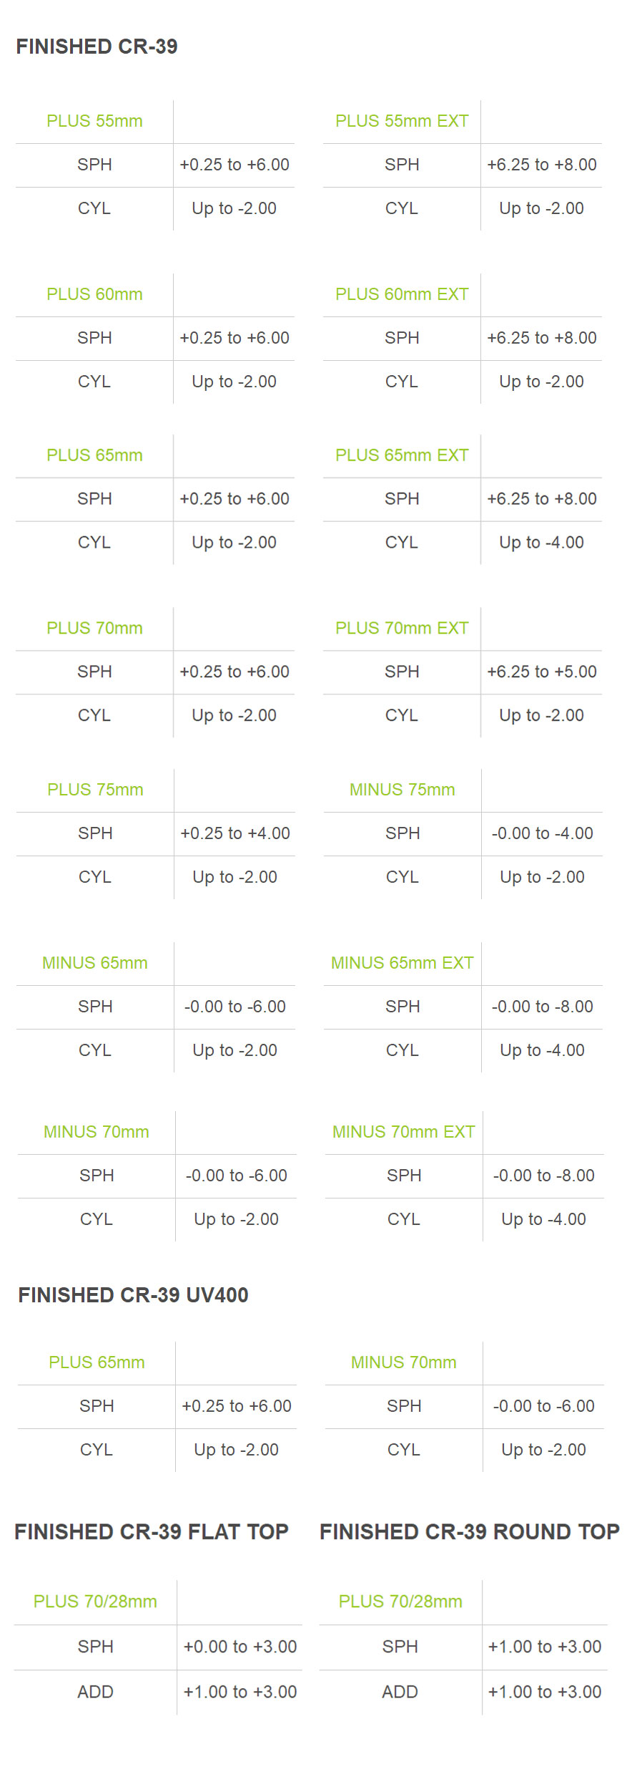Click PLUS 70mm EXT SPH value +6.25 to +5.00
The width and height of the screenshot is (637, 1792).
[542, 672]
